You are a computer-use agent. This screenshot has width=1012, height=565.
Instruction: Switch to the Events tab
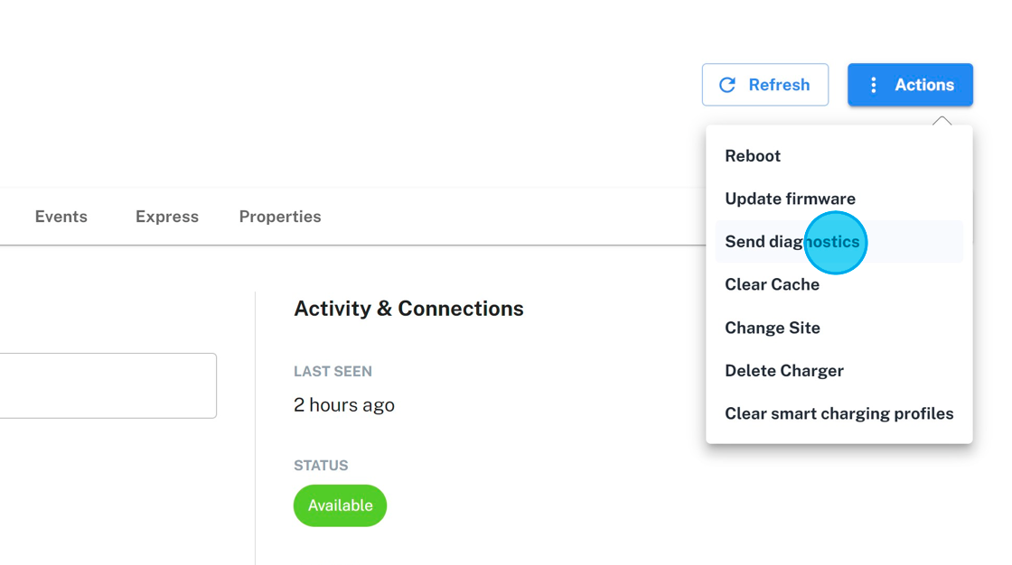coord(61,217)
